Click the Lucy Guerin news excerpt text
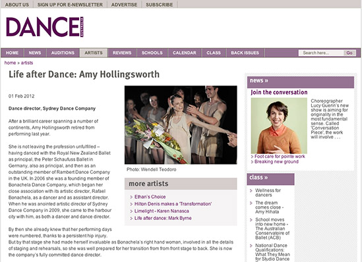The image size is (362, 262). [x=330, y=119]
